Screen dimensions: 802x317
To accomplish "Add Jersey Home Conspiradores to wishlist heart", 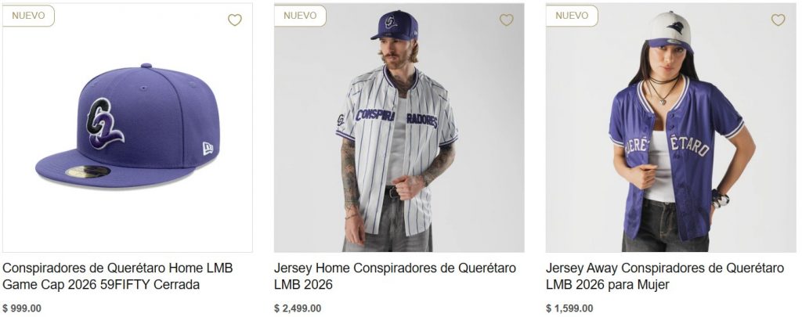I will tap(507, 20).
